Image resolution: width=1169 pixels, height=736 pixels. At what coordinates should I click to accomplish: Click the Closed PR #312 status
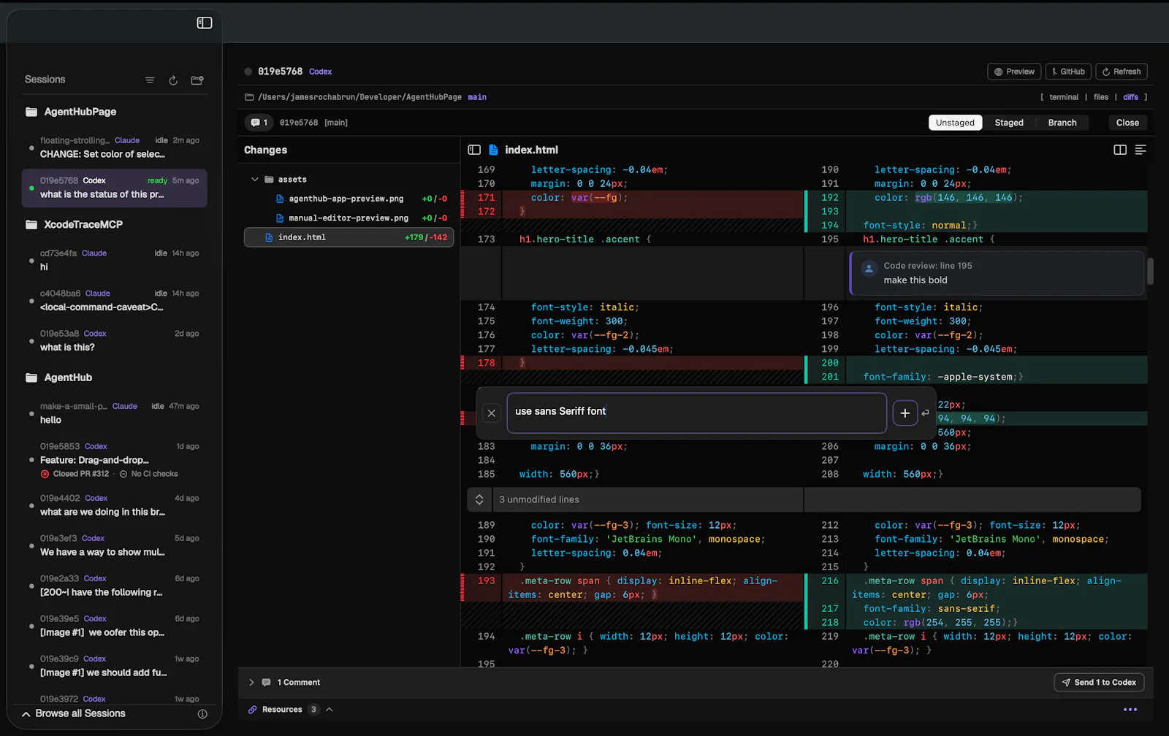[75, 474]
